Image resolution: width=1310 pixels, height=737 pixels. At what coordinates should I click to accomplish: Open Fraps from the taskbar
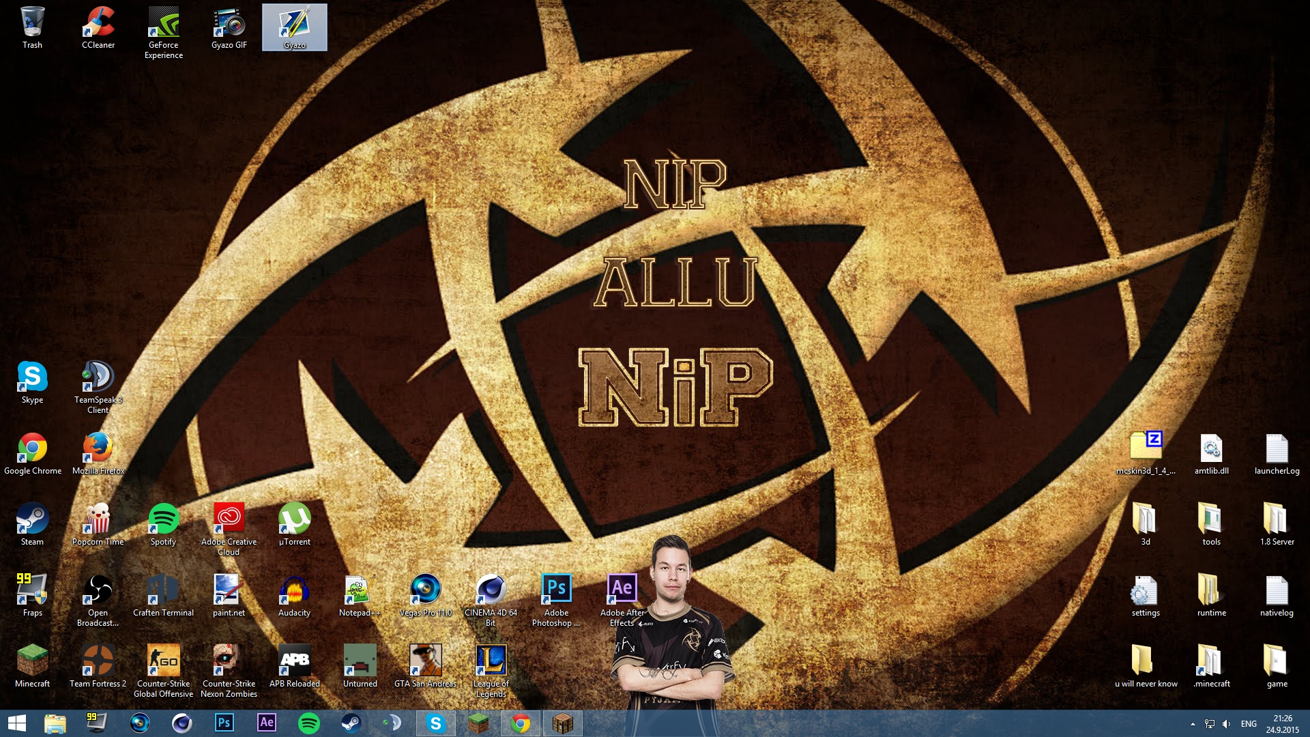97,723
